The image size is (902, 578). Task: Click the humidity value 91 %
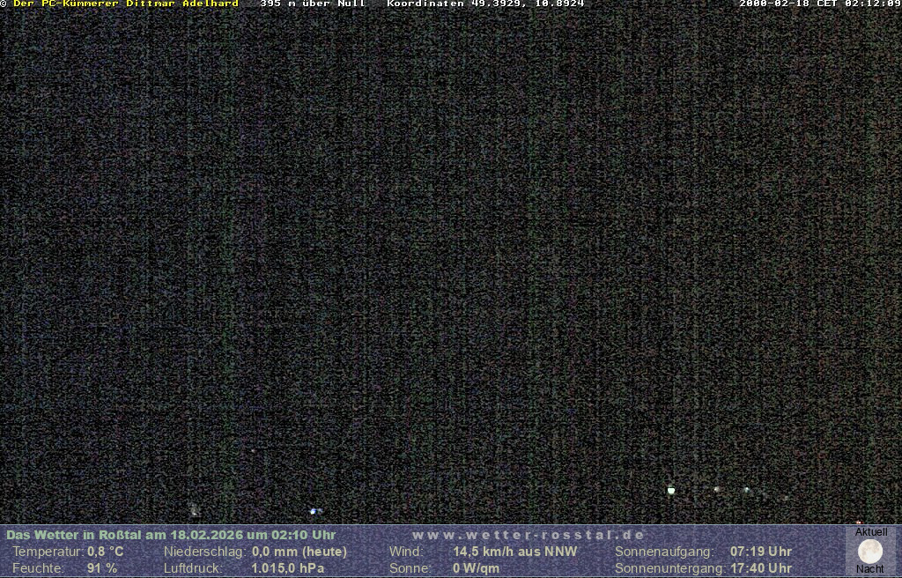tap(102, 568)
